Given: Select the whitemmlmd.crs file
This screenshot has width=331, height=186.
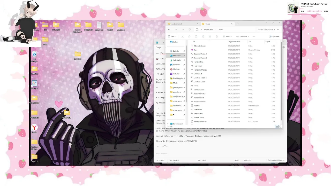Looking at the screenshot, I should tap(199, 121).
